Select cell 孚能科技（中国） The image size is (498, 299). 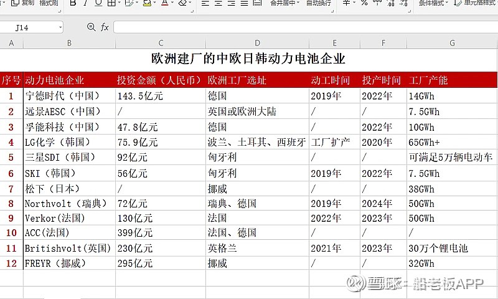[69, 127]
